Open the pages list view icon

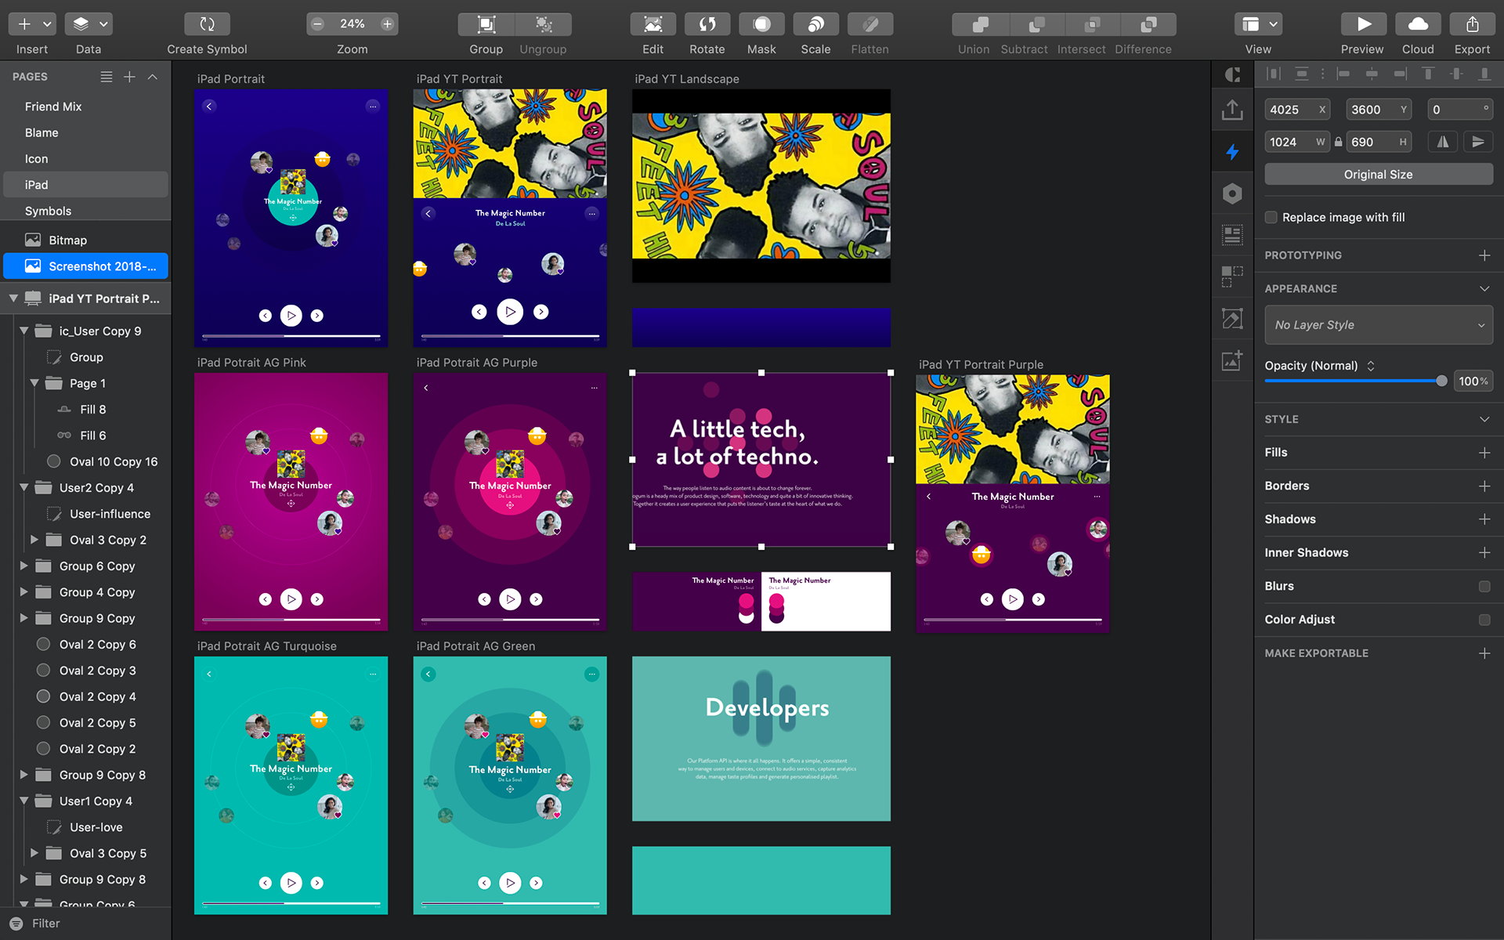point(107,77)
